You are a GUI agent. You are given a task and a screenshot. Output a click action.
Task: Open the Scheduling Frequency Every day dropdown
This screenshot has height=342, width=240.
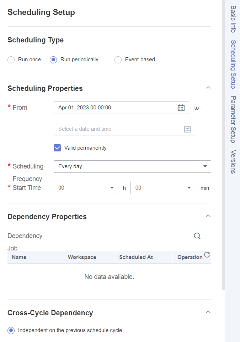point(132,166)
